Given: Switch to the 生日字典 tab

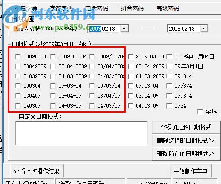Looking at the screenshot, I should click(26, 9).
